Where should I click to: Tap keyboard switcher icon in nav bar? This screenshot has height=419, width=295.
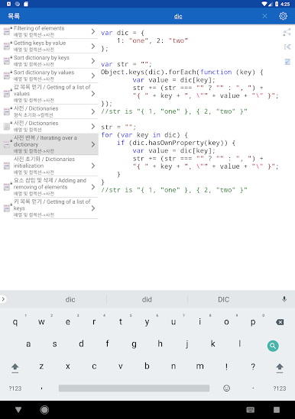tap(251, 410)
